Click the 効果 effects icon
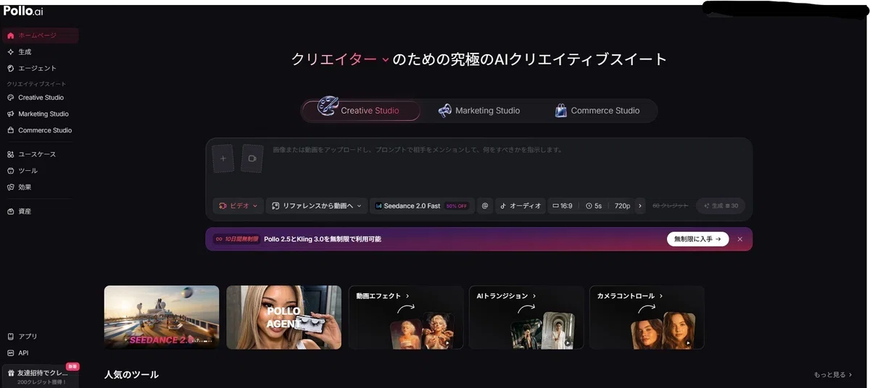870x388 pixels. tap(10, 187)
